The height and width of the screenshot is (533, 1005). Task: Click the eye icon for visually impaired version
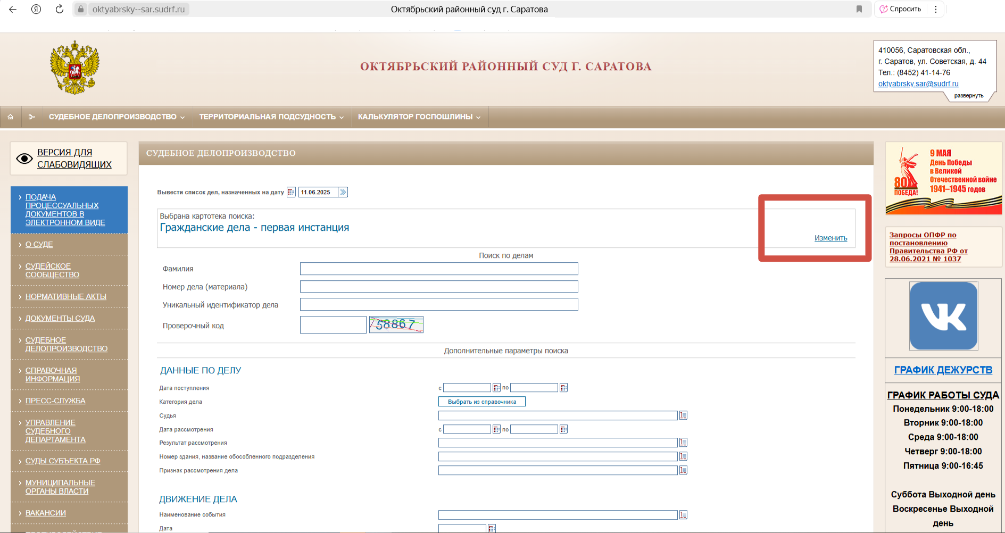coord(24,159)
